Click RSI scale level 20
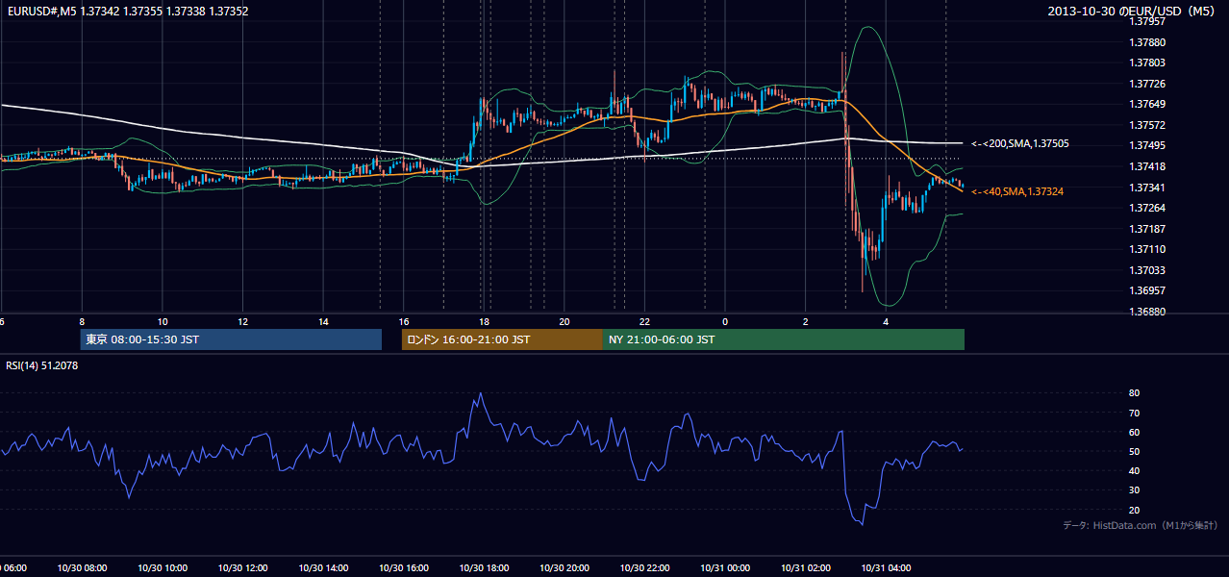The width and height of the screenshot is (1229, 577). (1135, 510)
